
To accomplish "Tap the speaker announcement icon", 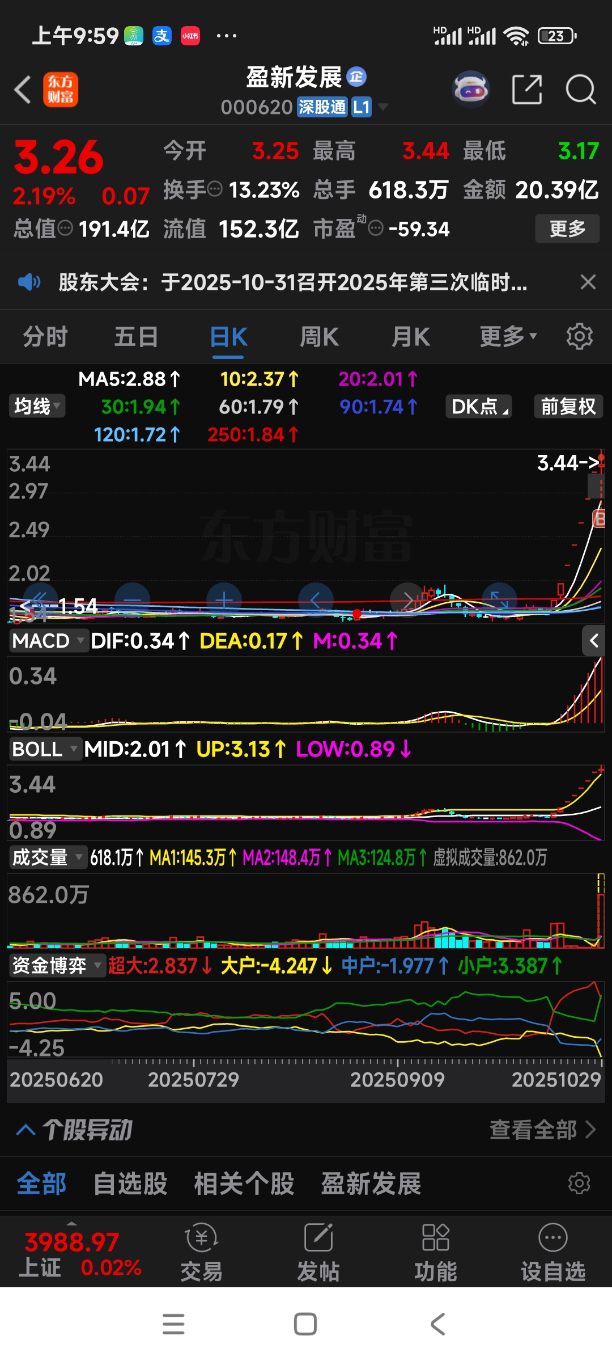I will point(29,282).
